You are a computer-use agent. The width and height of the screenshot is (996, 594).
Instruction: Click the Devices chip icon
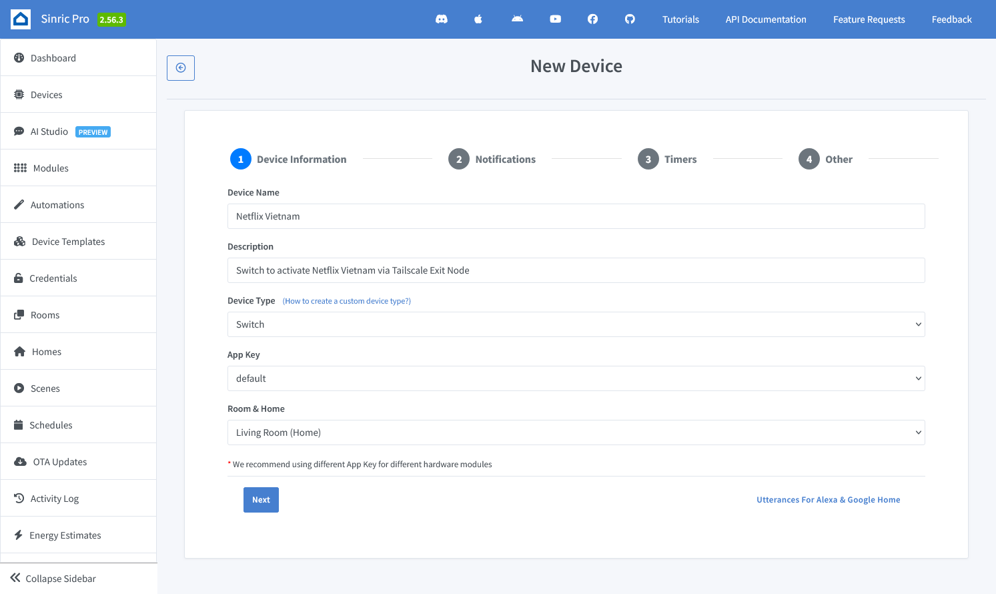click(19, 95)
